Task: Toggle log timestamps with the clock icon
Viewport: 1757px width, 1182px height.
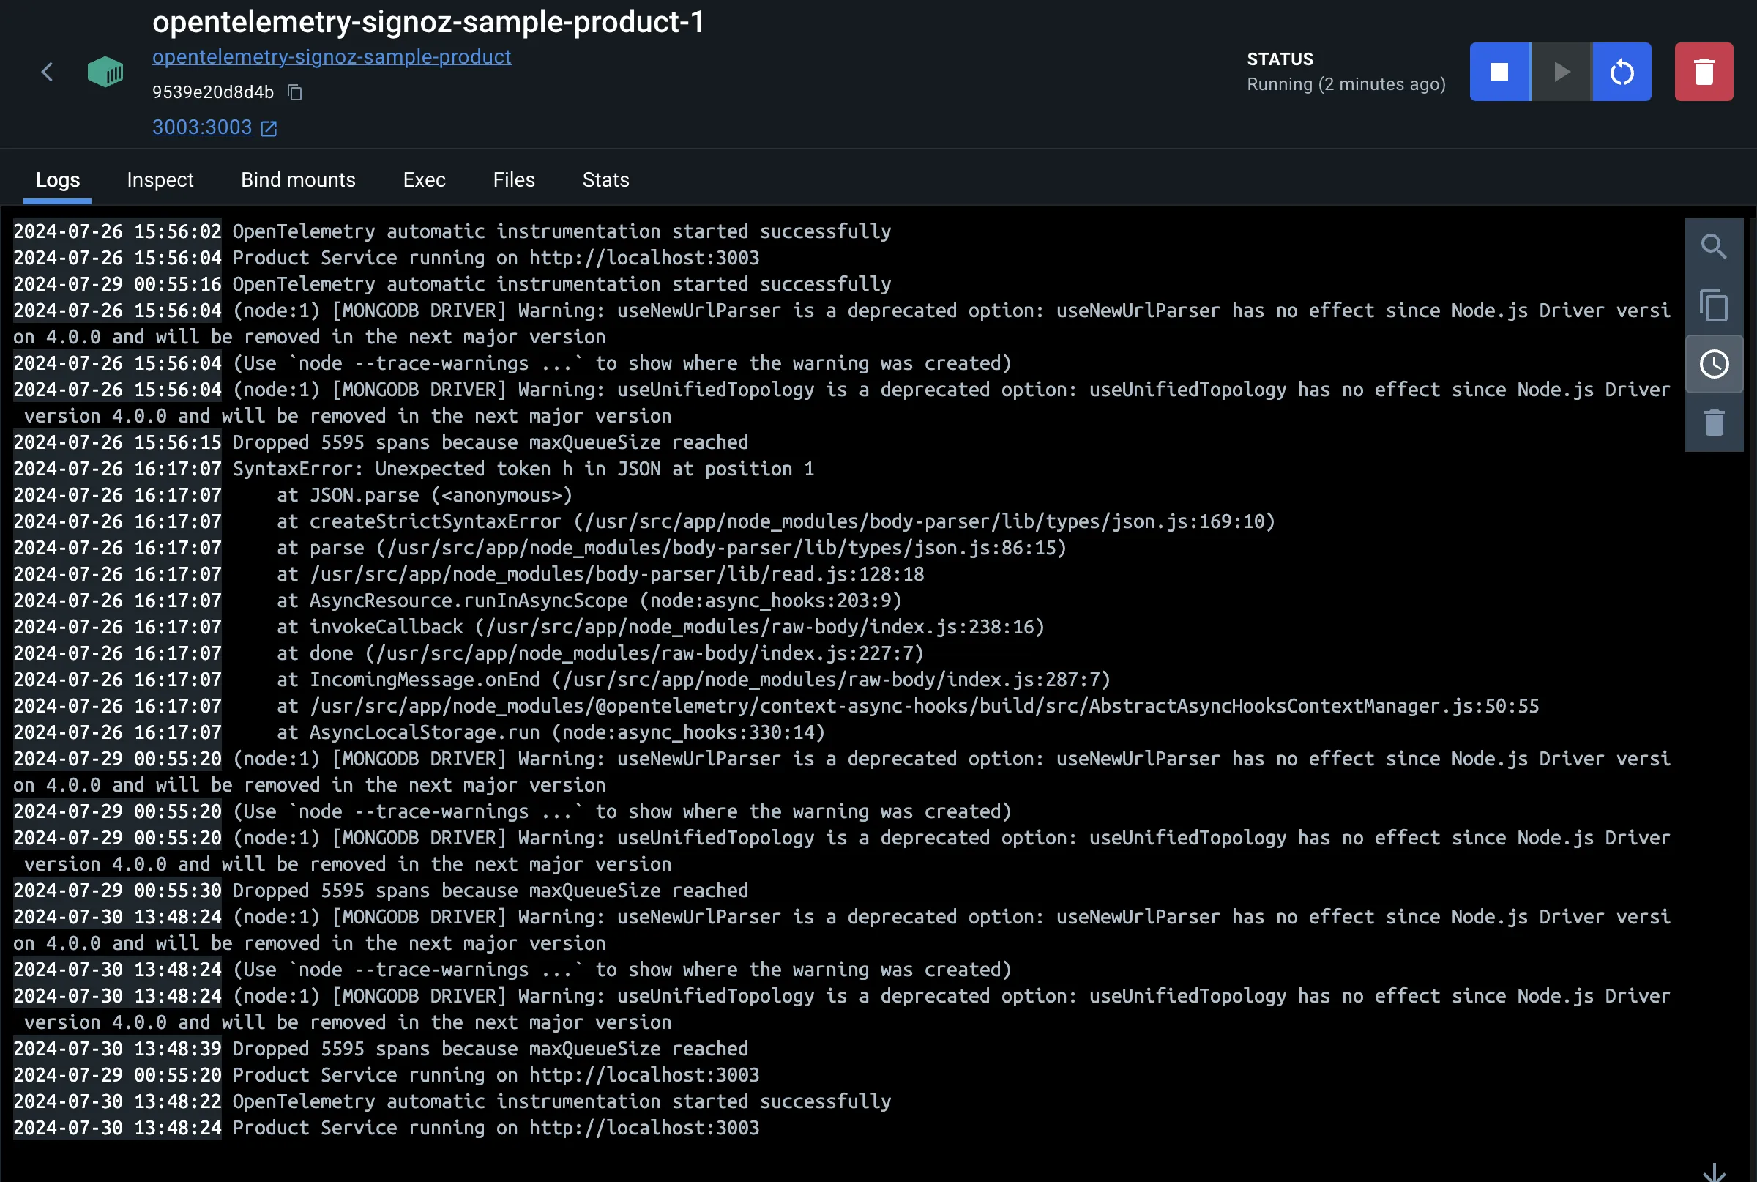Action: [1713, 364]
